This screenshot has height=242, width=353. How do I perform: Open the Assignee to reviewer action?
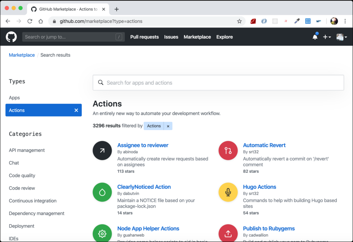(x=143, y=145)
